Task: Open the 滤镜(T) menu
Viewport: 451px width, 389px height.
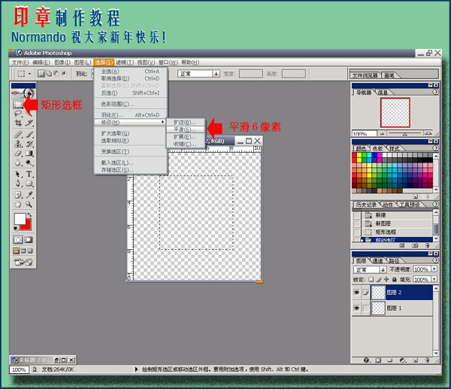Action: [125, 62]
